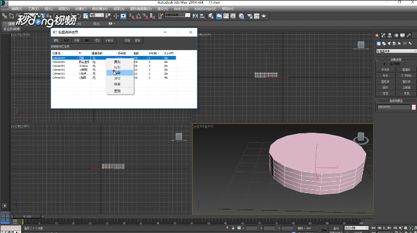Click Use Pivot Point Center icon

coord(108,16)
